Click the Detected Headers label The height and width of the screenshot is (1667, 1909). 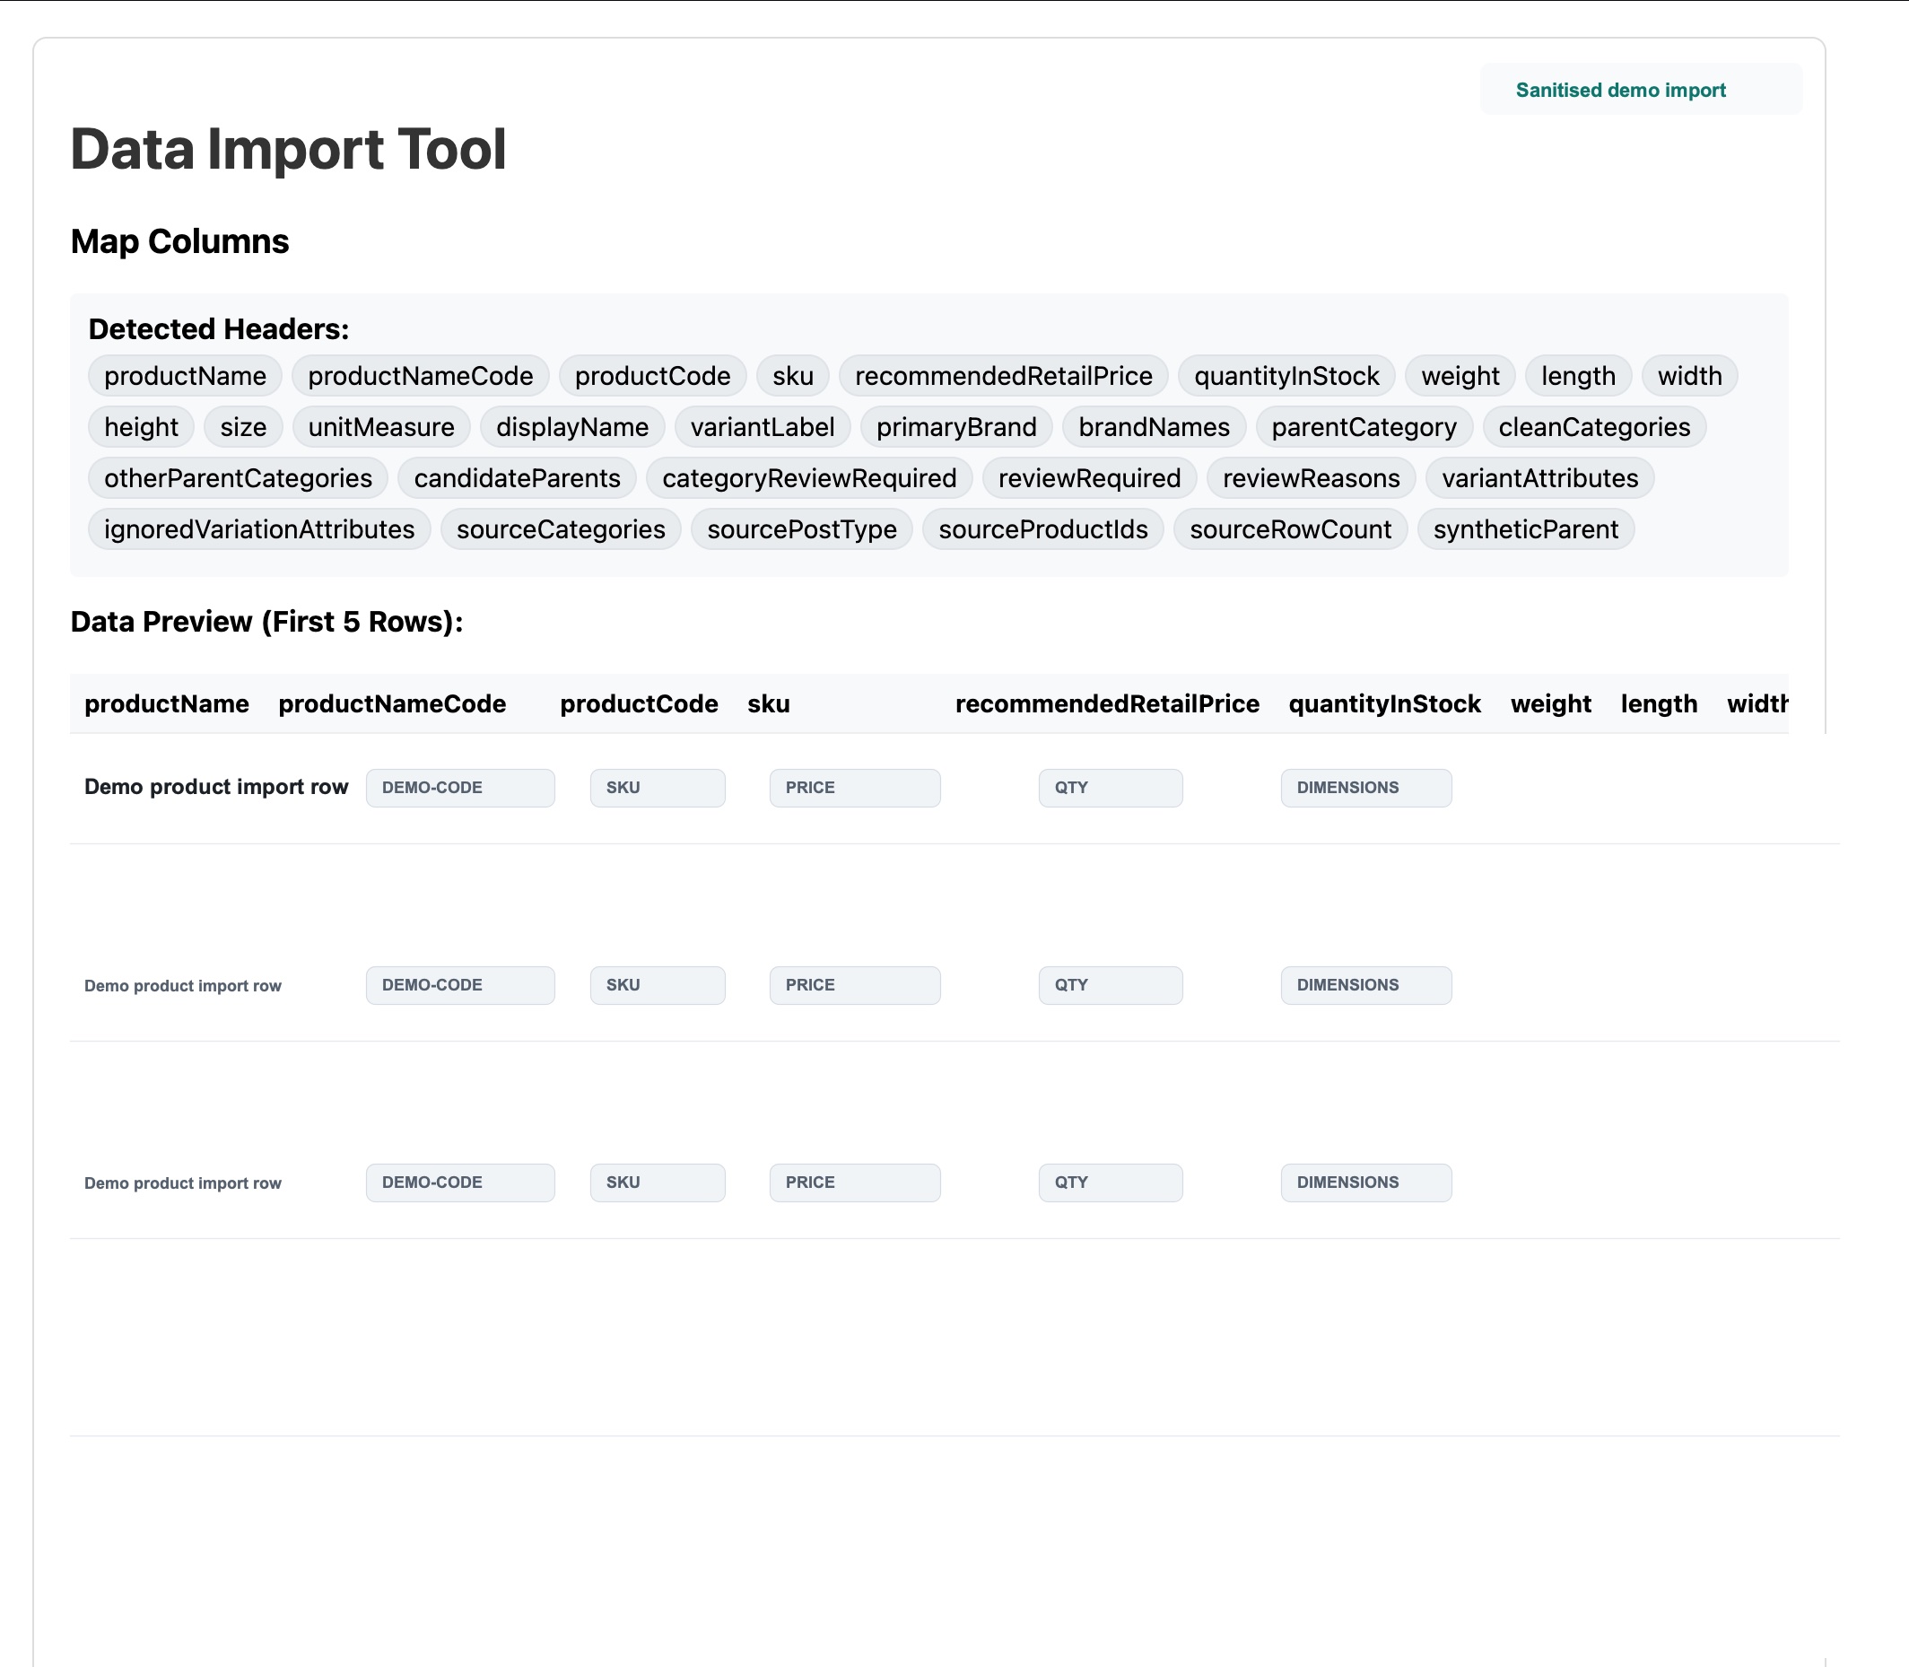[x=219, y=329]
